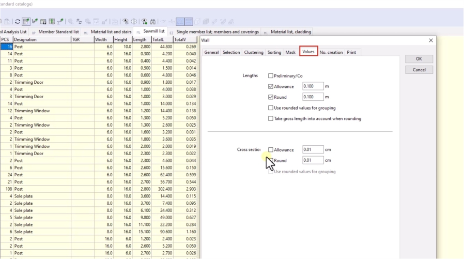Open settings with the gear icon
Viewport: 464px width, 259px height.
134,22
